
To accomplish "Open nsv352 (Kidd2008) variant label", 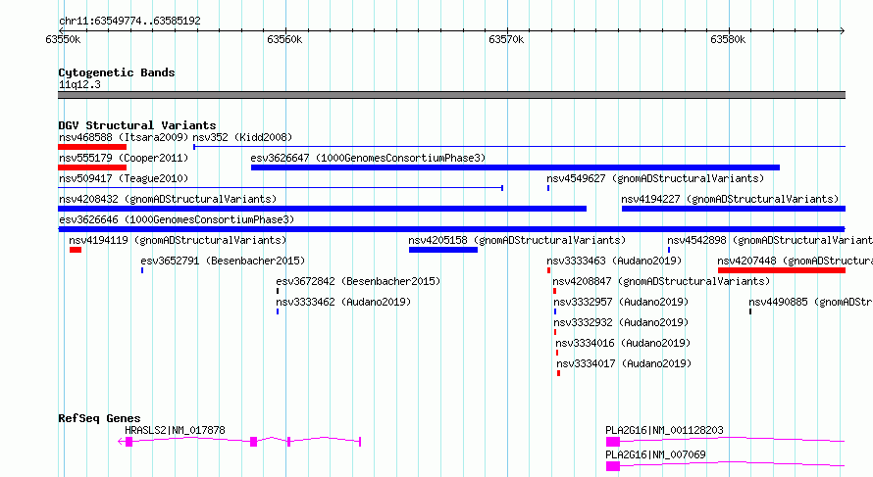I will tap(242, 137).
